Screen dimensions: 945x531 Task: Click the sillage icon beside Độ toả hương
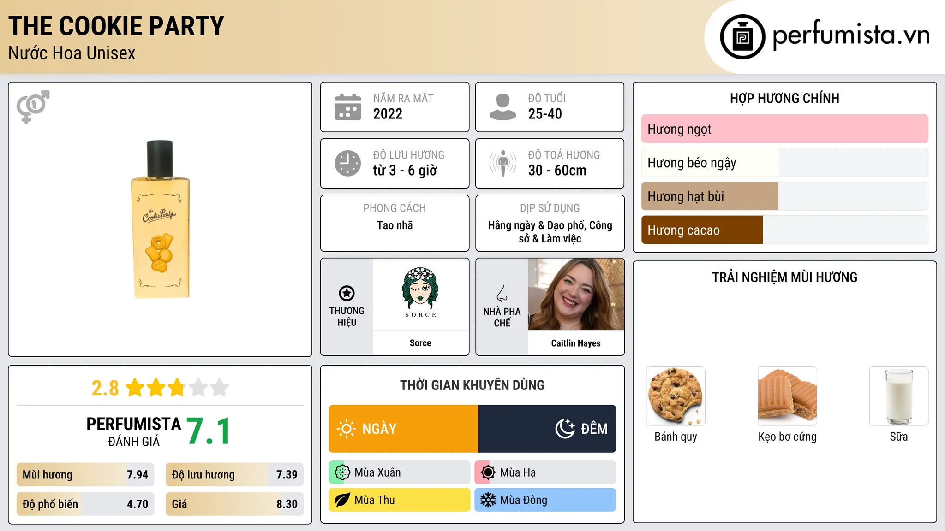click(x=503, y=163)
